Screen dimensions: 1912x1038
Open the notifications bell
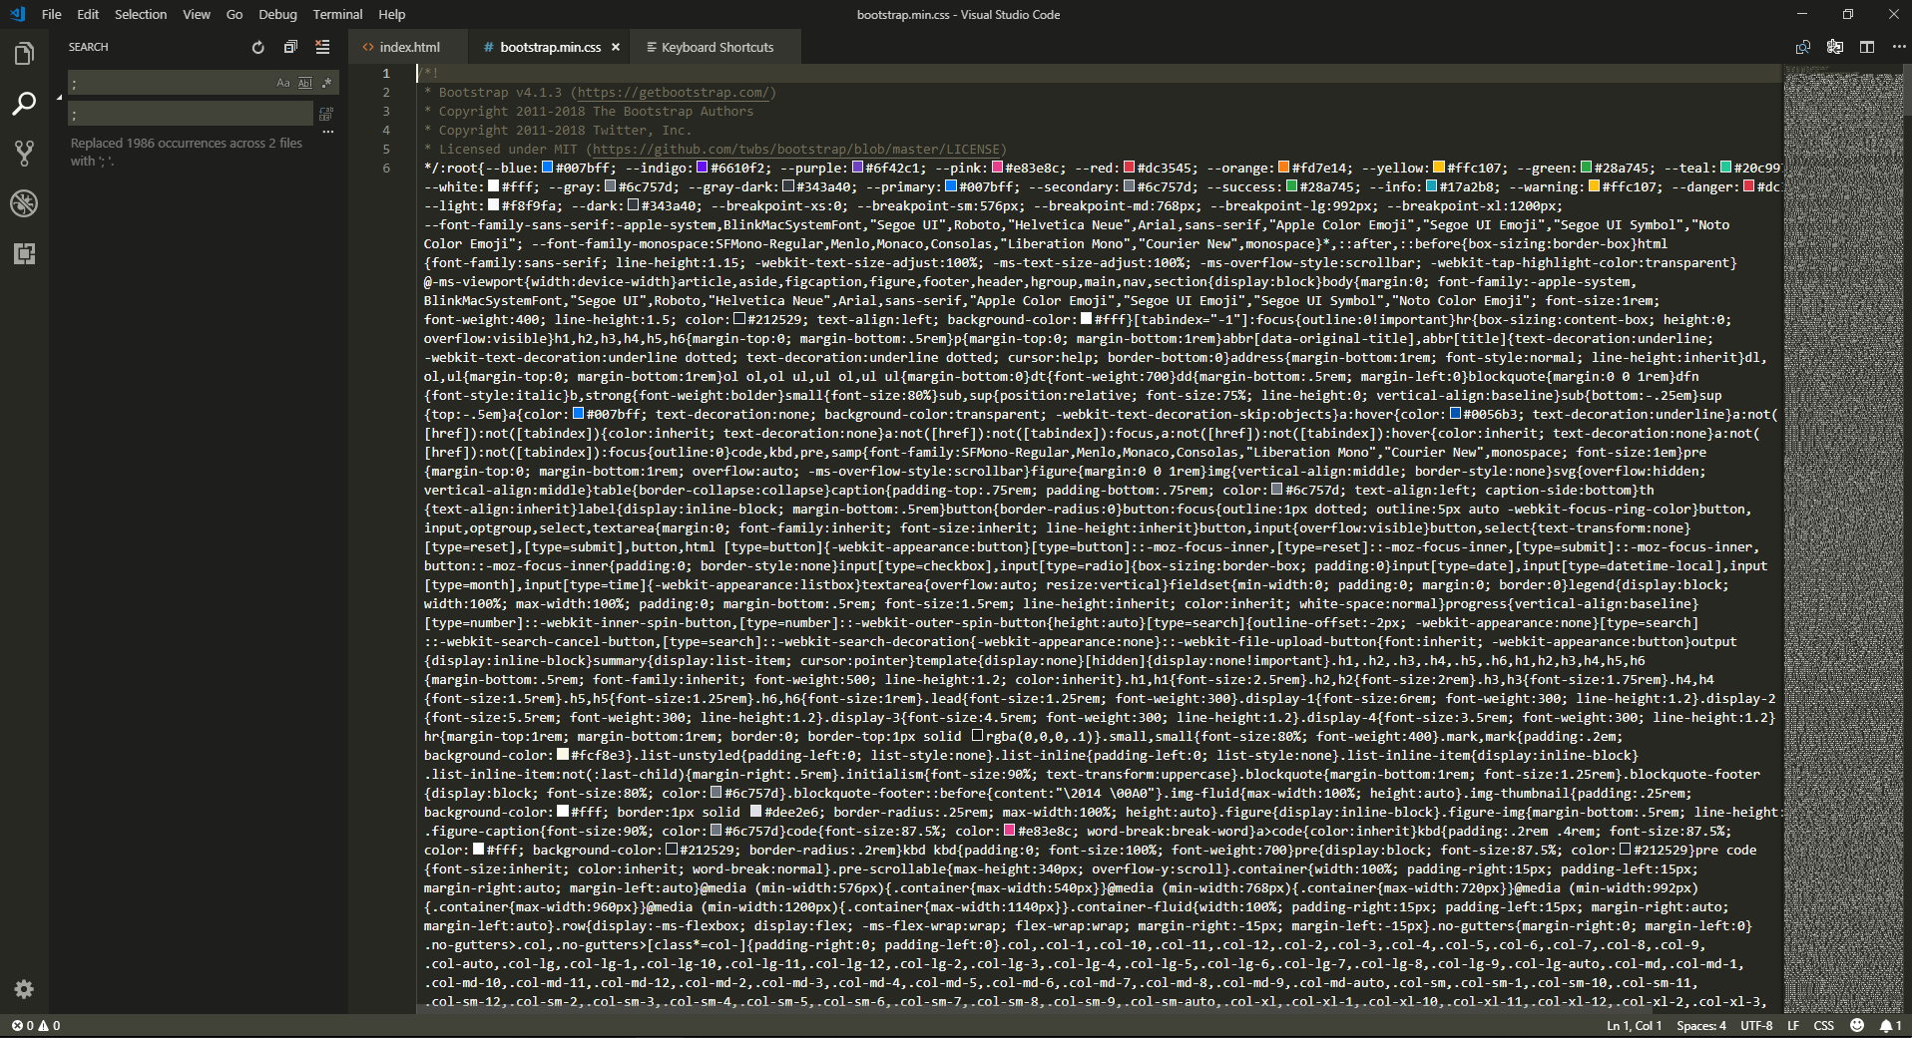pos(1890,1025)
